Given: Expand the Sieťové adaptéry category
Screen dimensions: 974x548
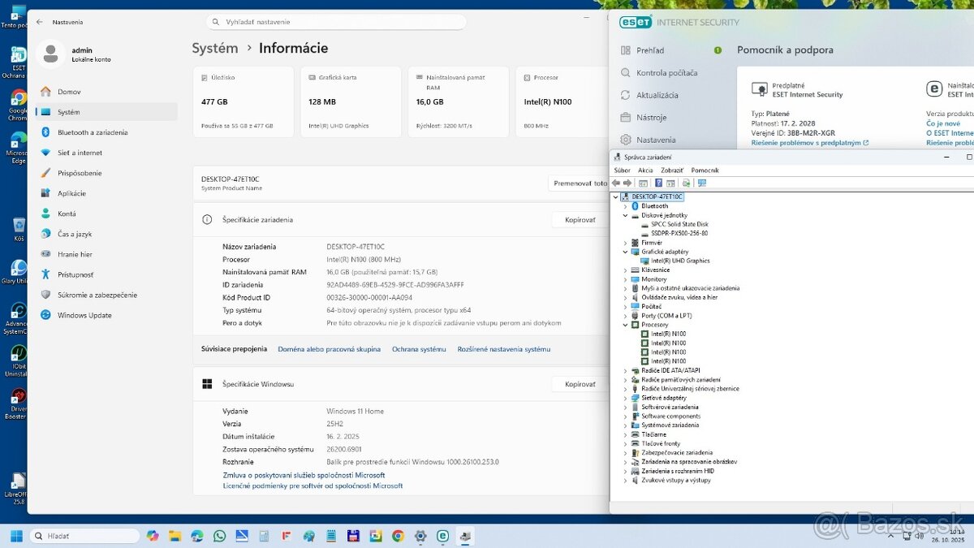Looking at the screenshot, I should point(625,398).
